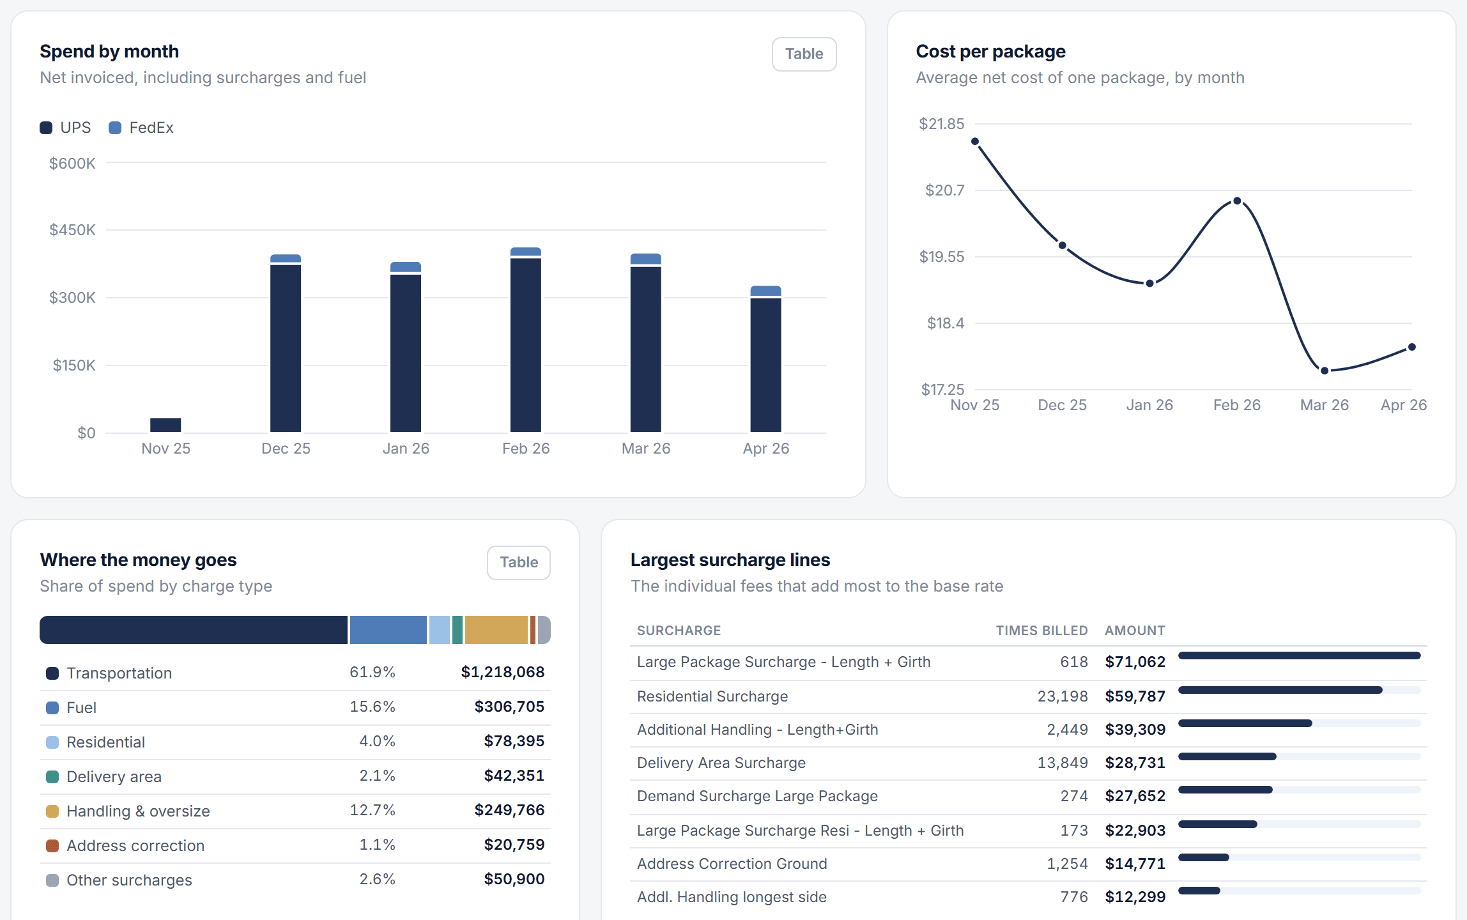
Task: Select the Nov 25 spend bar
Action: click(165, 425)
